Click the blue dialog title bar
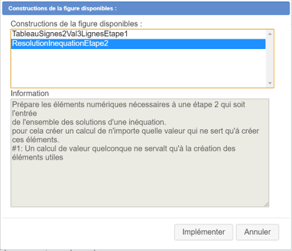 pyautogui.click(x=146, y=8)
